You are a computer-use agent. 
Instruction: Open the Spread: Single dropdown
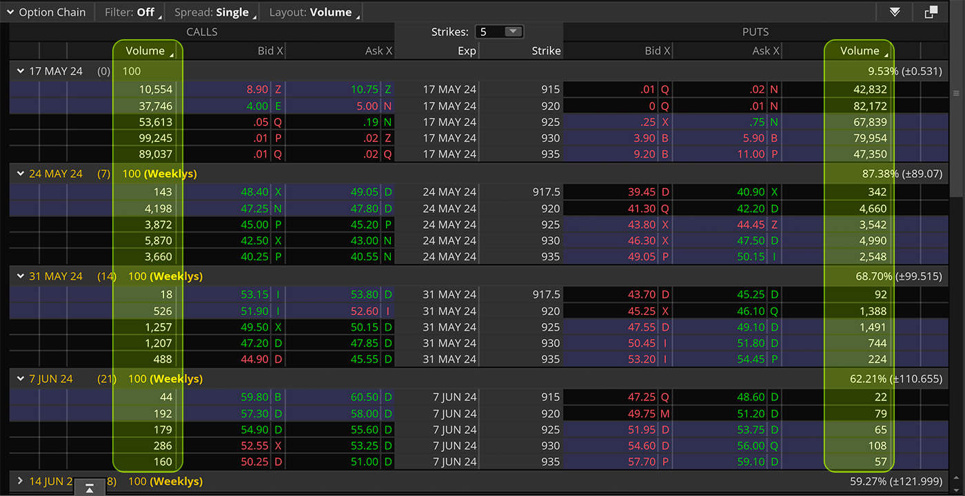point(215,12)
